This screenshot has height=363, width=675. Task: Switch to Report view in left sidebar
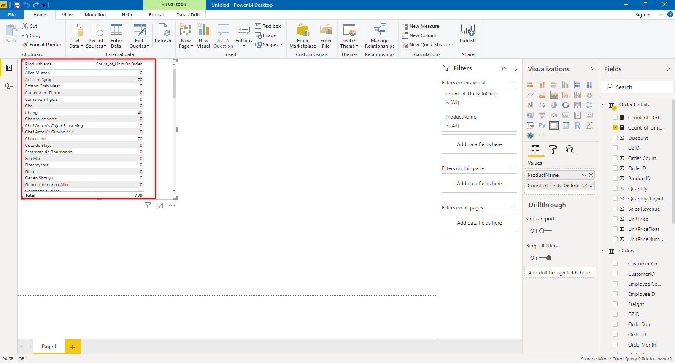click(x=9, y=68)
